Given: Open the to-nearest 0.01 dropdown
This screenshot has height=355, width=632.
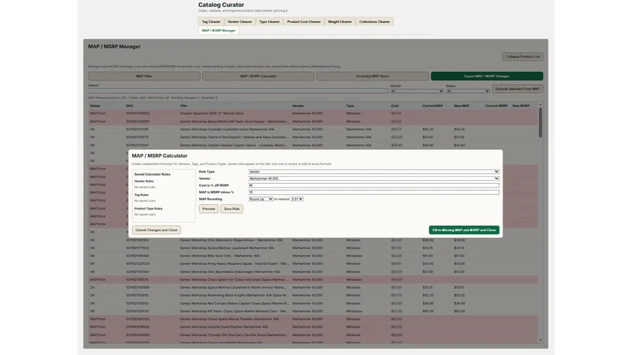Looking at the screenshot, I should point(297,200).
